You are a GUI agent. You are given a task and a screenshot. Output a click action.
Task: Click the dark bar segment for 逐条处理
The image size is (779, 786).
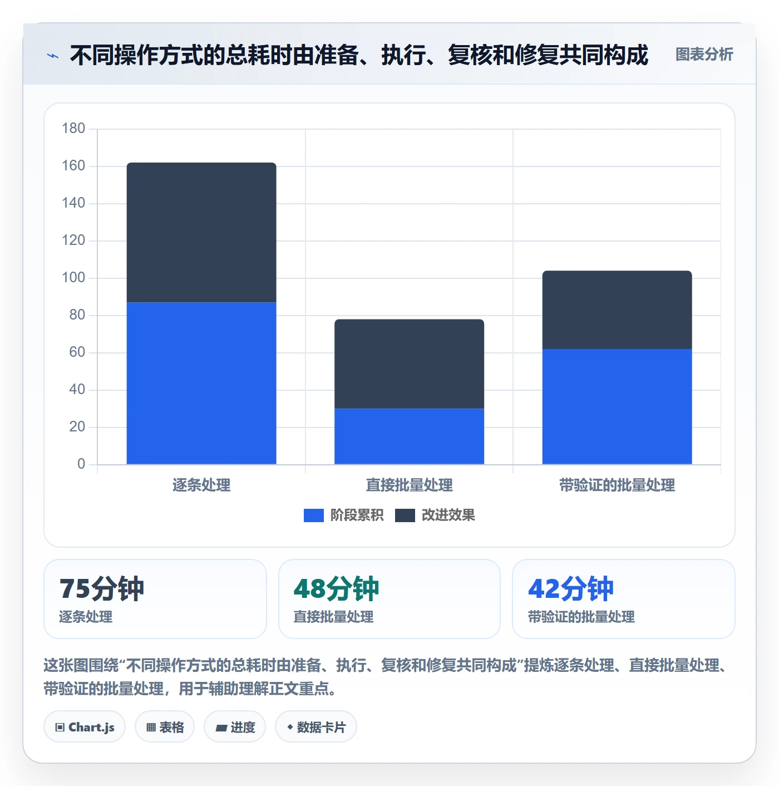201,233
